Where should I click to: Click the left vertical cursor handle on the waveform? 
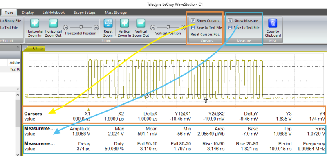point(147,97)
